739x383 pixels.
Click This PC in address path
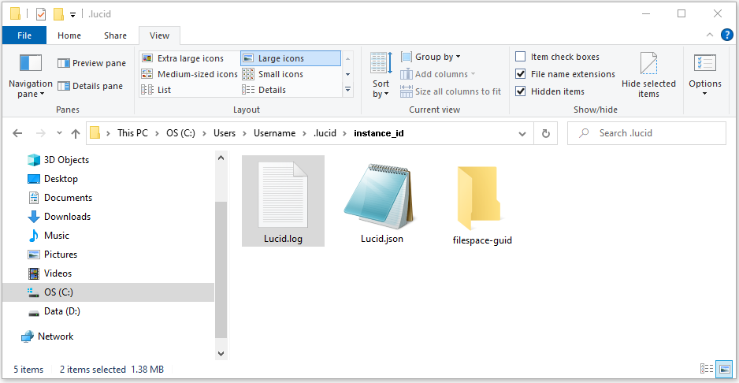(132, 133)
